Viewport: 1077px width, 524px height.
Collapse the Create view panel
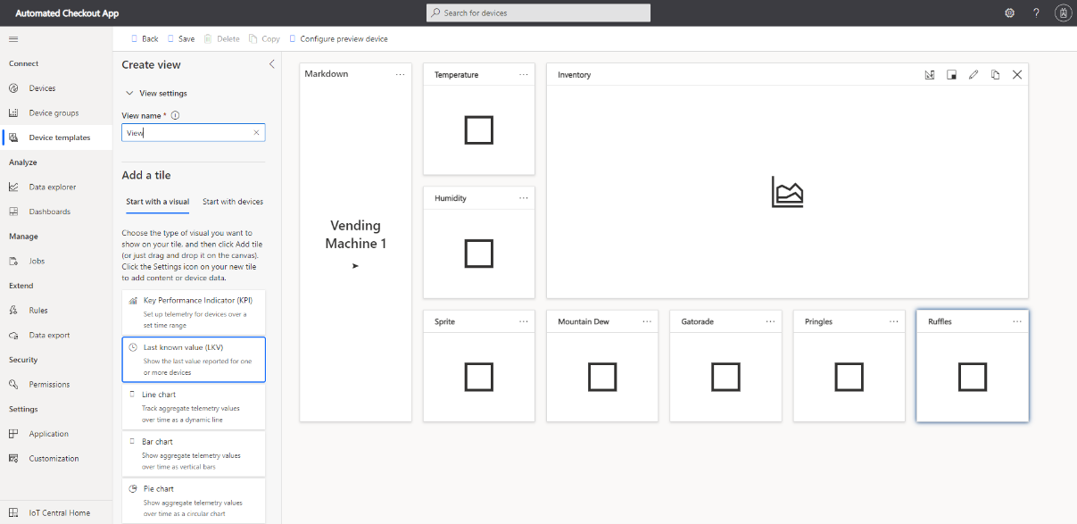(272, 64)
